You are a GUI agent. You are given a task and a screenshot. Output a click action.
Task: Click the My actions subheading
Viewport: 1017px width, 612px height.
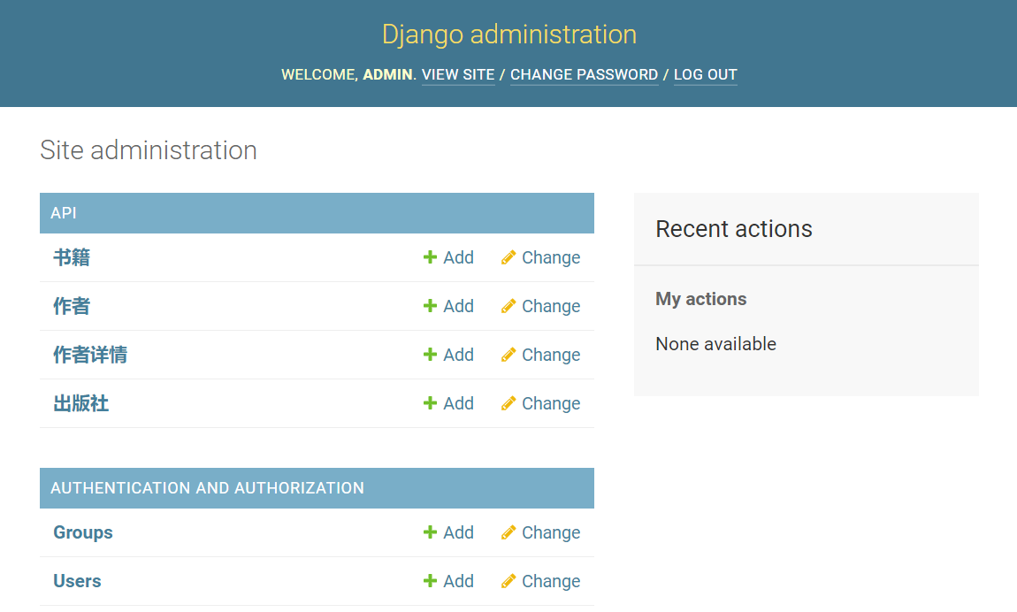700,299
